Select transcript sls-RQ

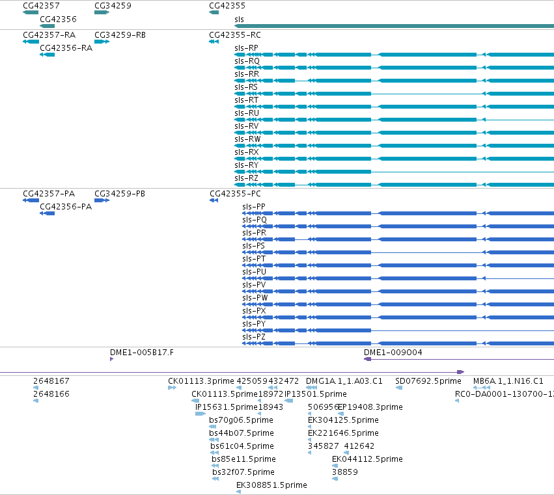point(247,61)
